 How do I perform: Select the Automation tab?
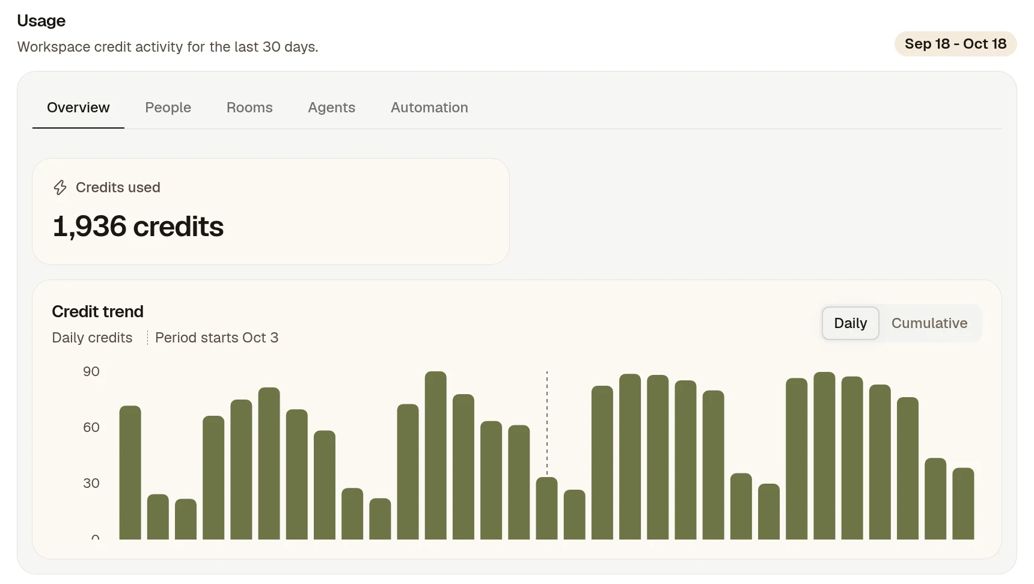(429, 108)
